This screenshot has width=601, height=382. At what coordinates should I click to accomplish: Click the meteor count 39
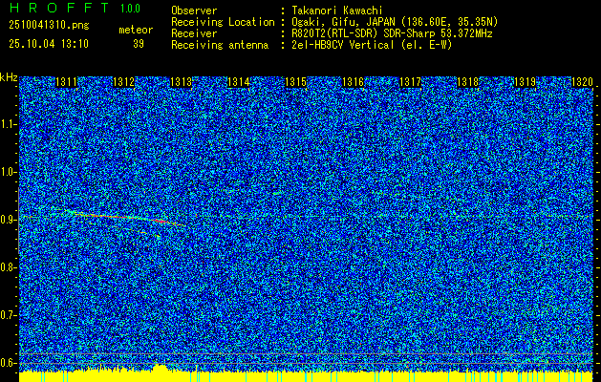click(x=139, y=44)
